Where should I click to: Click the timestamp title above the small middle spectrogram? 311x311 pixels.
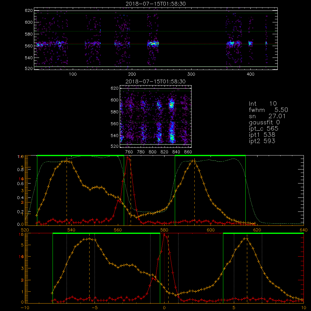point(155,81)
